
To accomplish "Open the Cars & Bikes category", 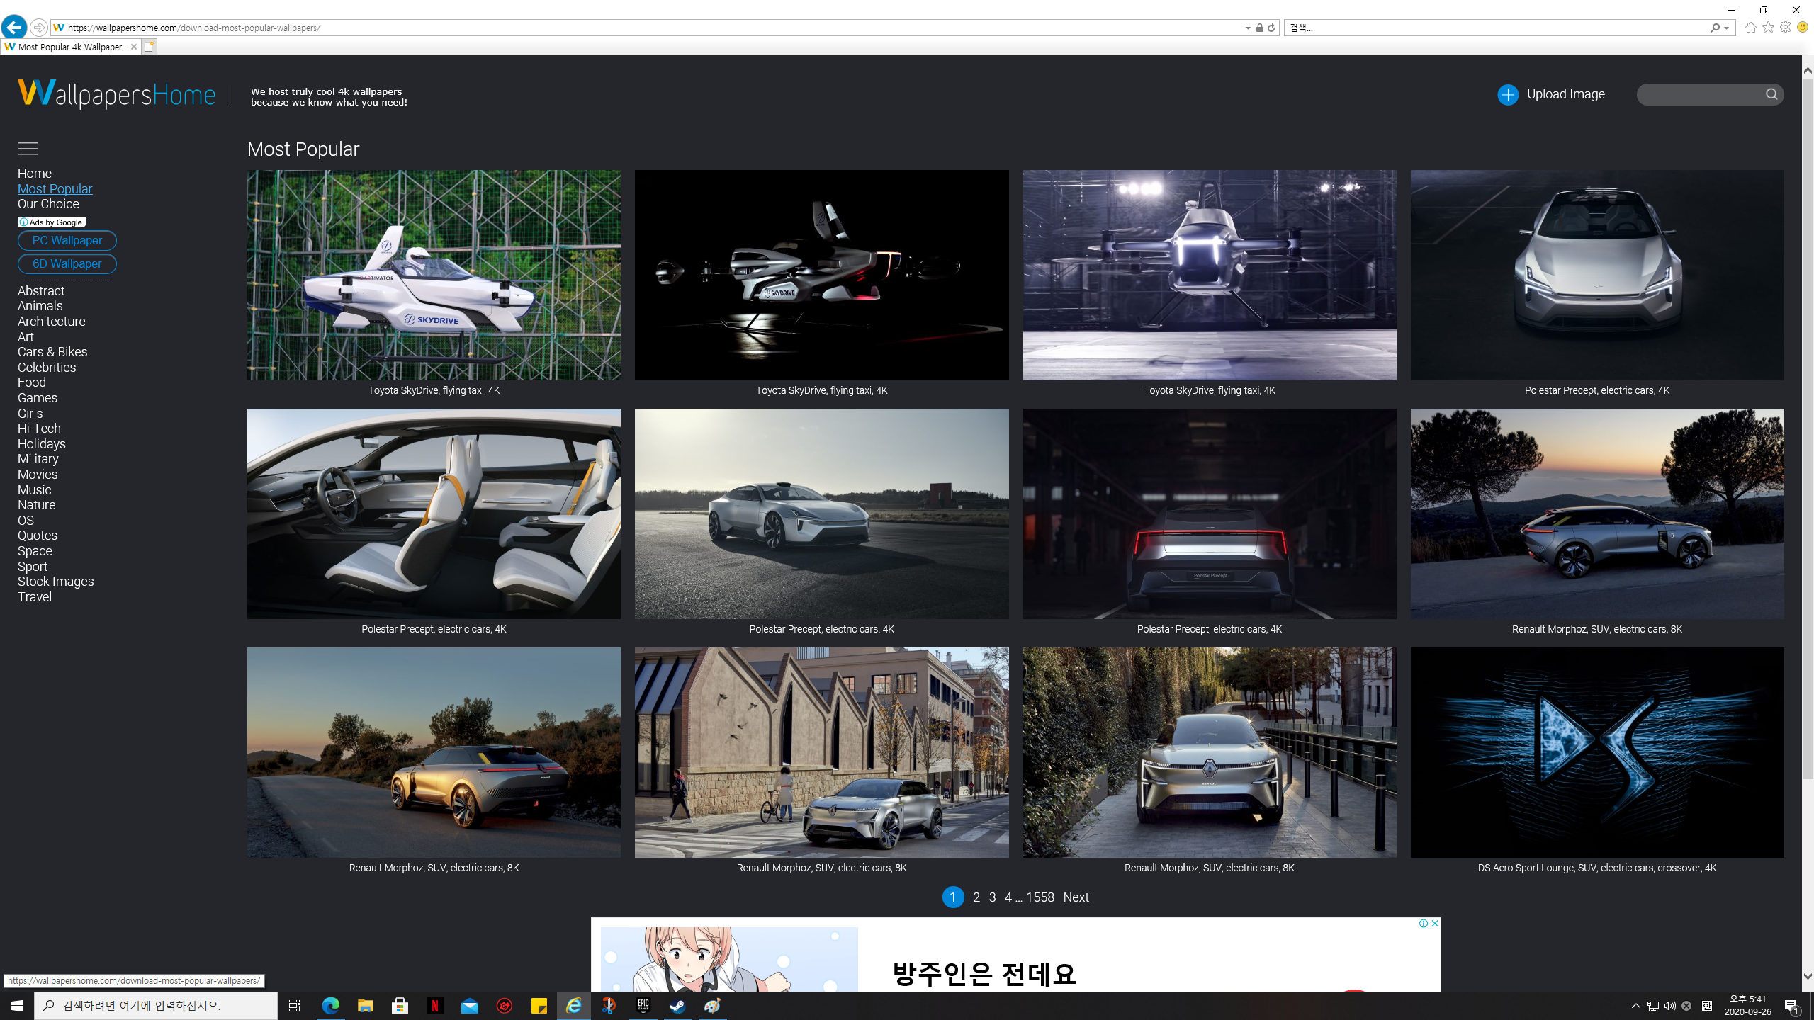I will click(52, 352).
